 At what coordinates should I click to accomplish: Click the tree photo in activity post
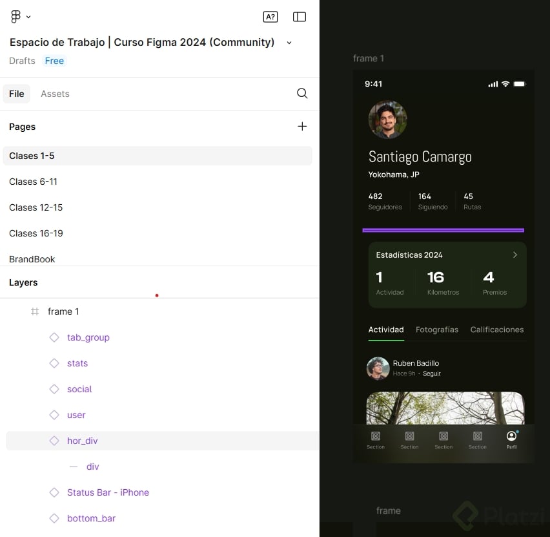(445, 408)
